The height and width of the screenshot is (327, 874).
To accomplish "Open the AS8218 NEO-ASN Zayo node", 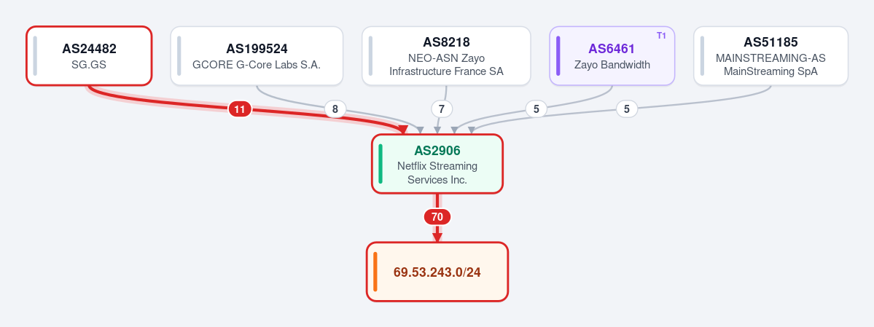I will 446,55.
